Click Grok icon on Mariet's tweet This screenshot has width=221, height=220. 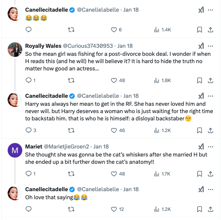coord(201,147)
